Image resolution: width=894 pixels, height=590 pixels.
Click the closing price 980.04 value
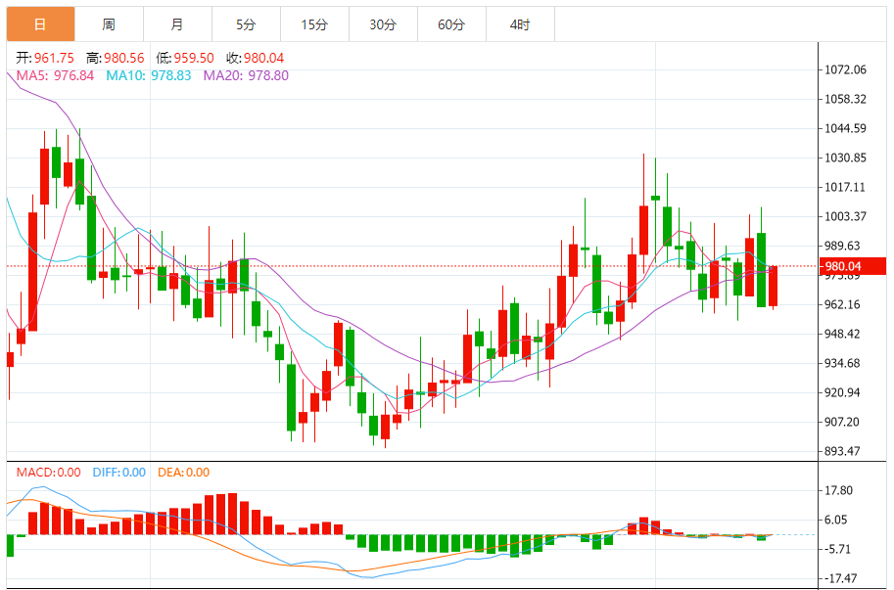tap(264, 58)
